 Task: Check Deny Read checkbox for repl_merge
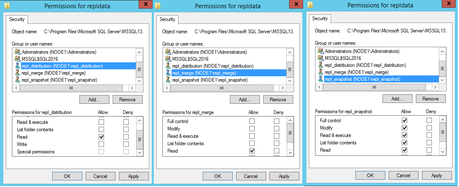pyautogui.click(x=277, y=151)
